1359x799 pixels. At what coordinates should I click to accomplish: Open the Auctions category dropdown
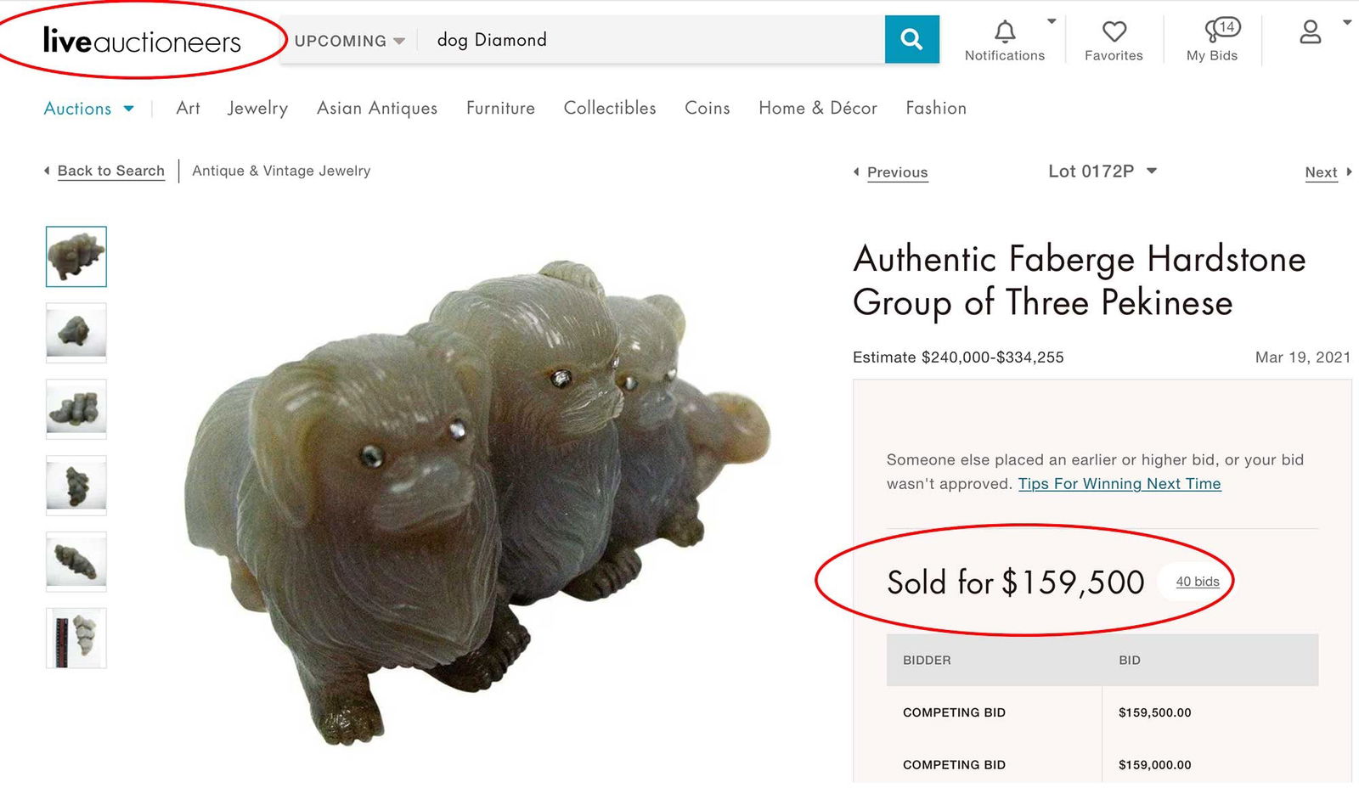(88, 109)
